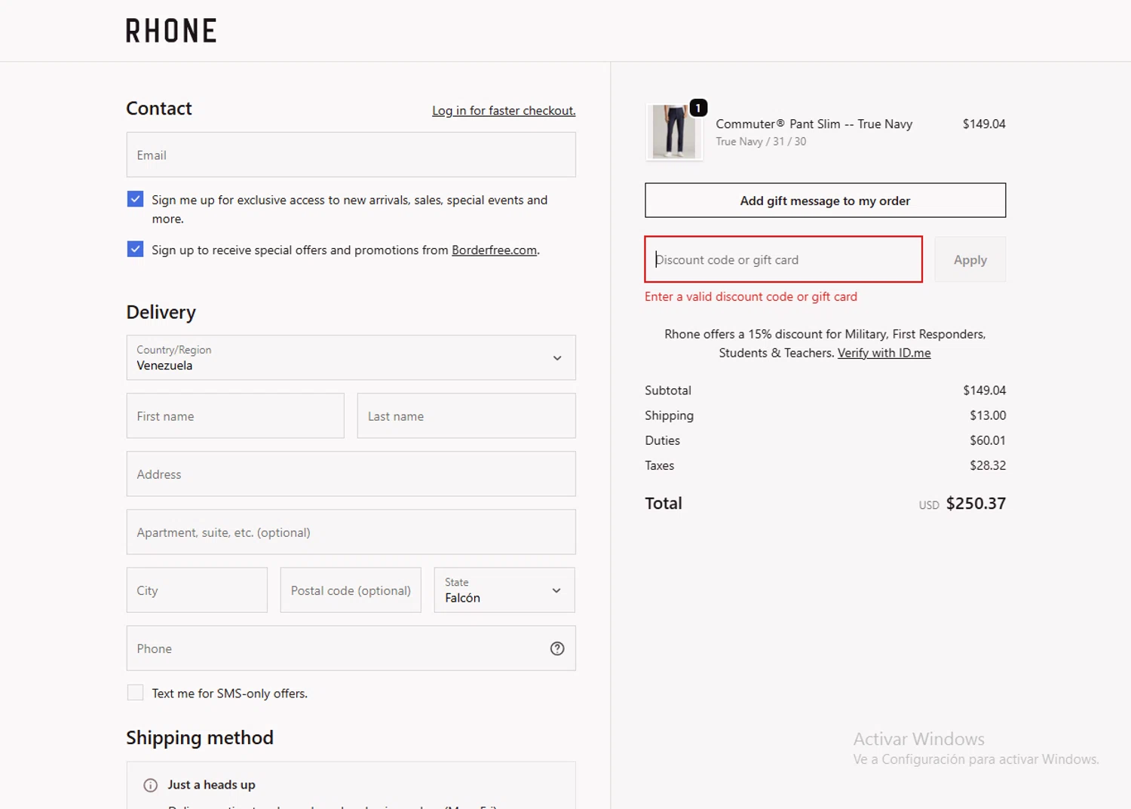This screenshot has width=1131, height=809.
Task: Enable Text me for SMS-only offers
Action: 135,693
